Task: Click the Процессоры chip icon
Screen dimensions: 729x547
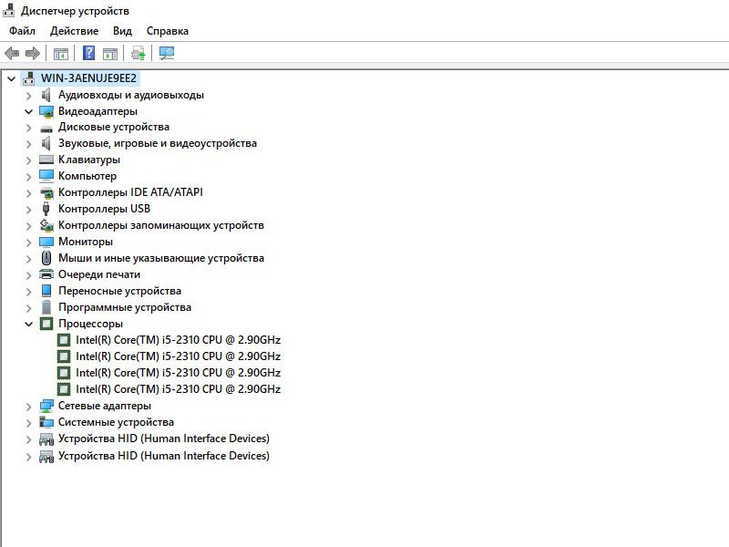Action: (x=46, y=324)
